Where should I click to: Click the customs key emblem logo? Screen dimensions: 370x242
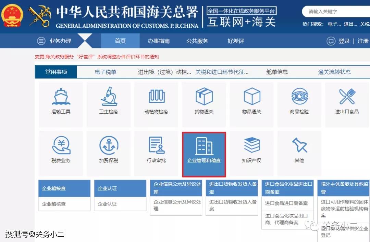(x=40, y=16)
